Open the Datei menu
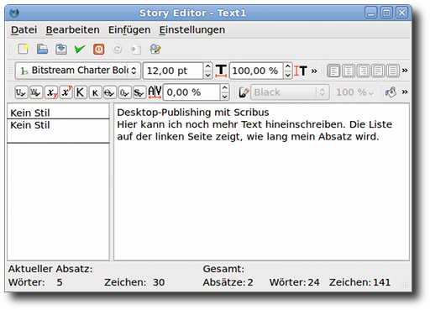The height and width of the screenshot is (310, 430). click(x=24, y=29)
